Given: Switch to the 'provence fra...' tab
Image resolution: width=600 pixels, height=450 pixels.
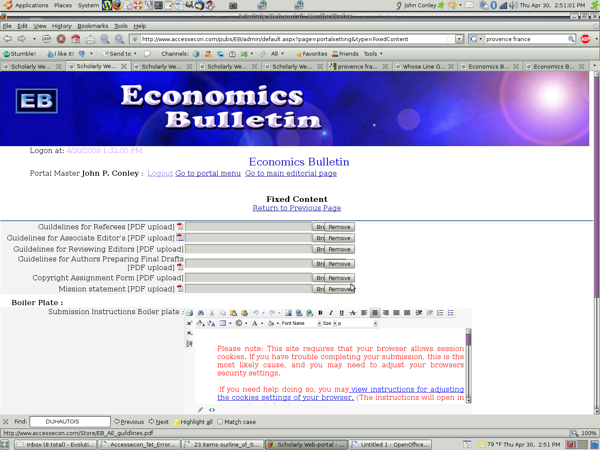Looking at the screenshot, I should [x=358, y=66].
